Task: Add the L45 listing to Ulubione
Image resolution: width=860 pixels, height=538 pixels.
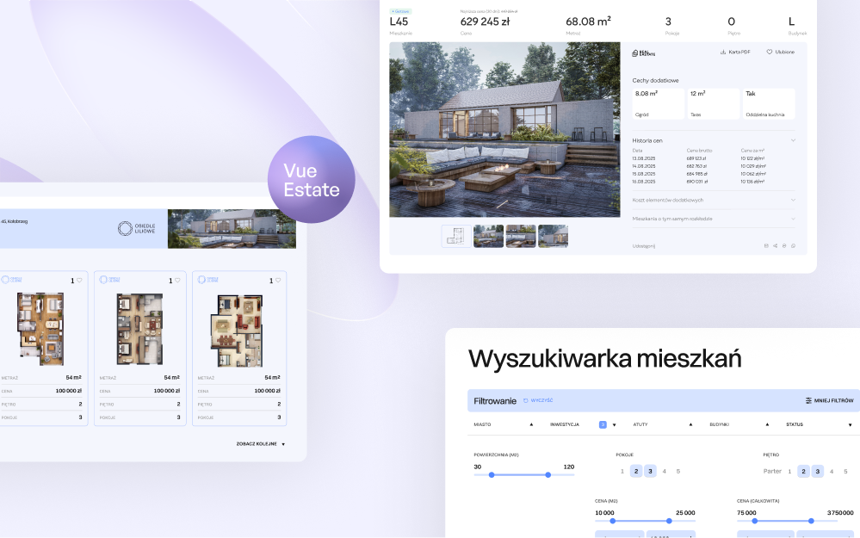Action: [780, 53]
